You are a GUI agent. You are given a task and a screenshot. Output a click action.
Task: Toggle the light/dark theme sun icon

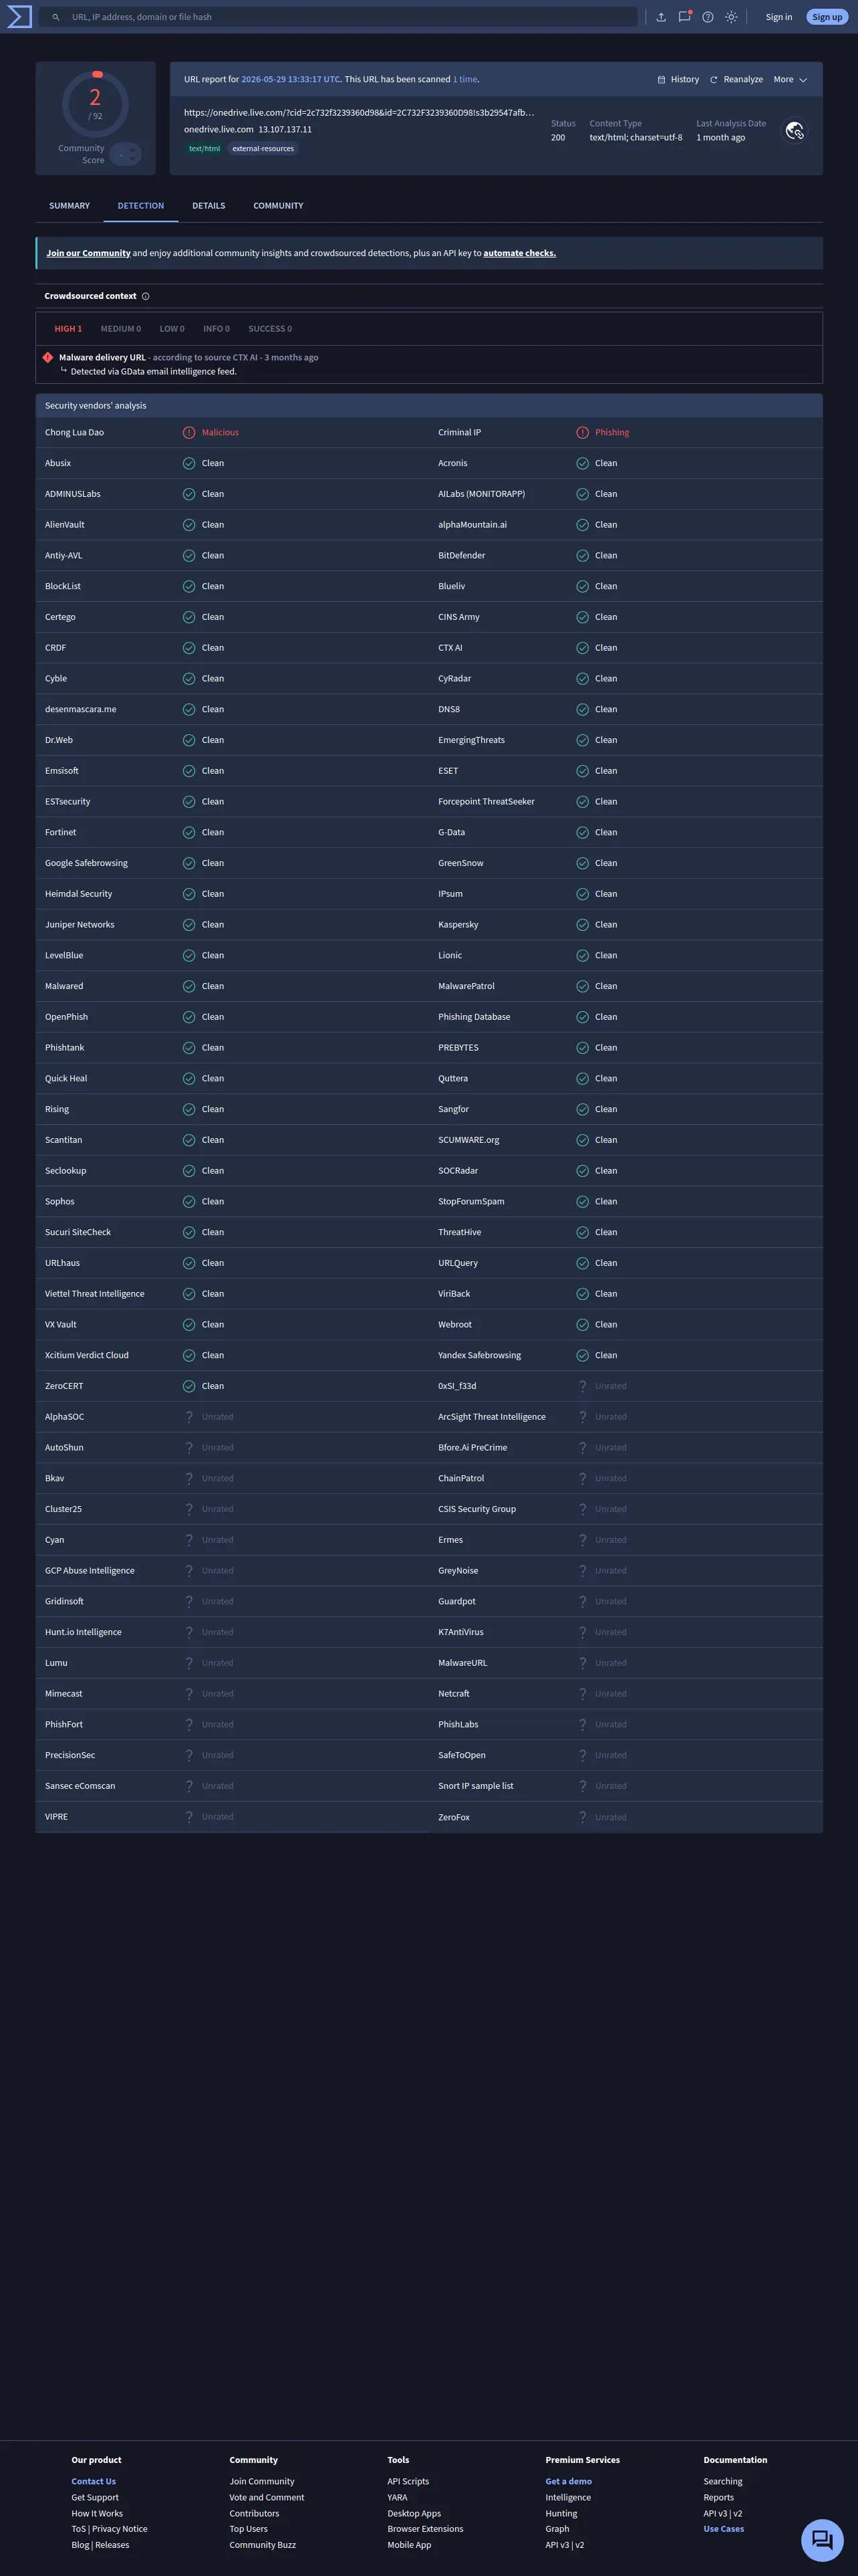click(732, 17)
